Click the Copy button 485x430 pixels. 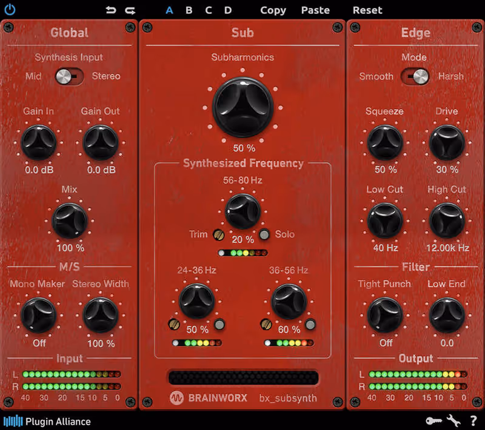[273, 10]
